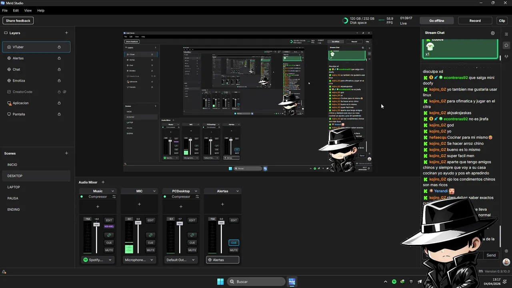
Task: Switch to the INICIO scene
Action: click(x=36, y=165)
